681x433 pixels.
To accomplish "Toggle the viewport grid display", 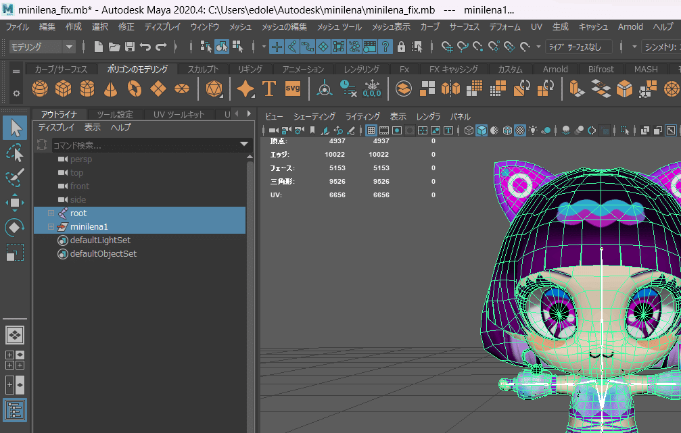I will (x=371, y=130).
